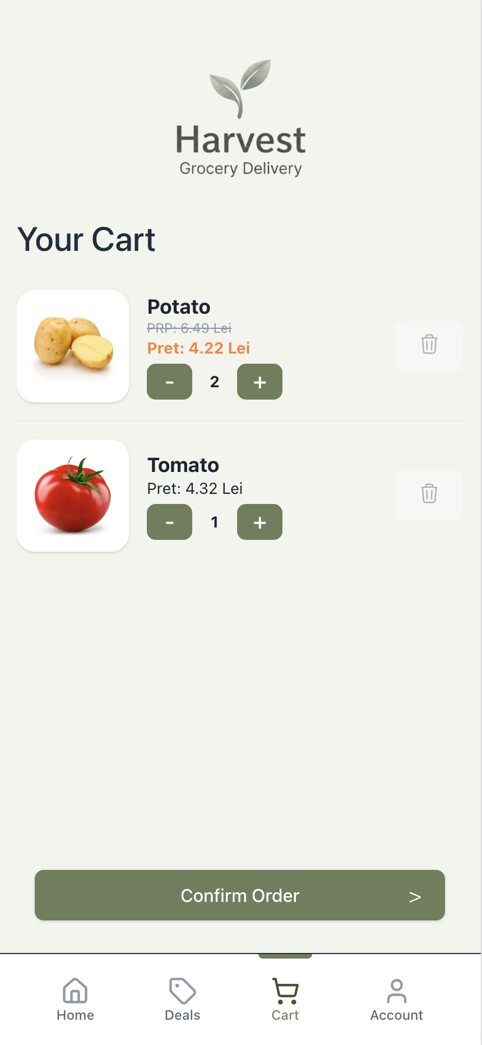This screenshot has height=1045, width=482.
Task: Delete Potato from the cart
Action: tap(429, 345)
